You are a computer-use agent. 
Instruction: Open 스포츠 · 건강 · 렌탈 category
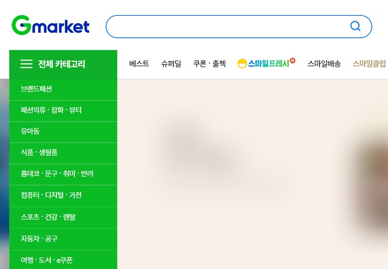click(63, 218)
